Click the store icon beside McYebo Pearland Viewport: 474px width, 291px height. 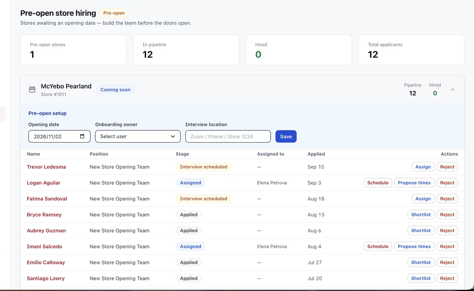point(32,90)
